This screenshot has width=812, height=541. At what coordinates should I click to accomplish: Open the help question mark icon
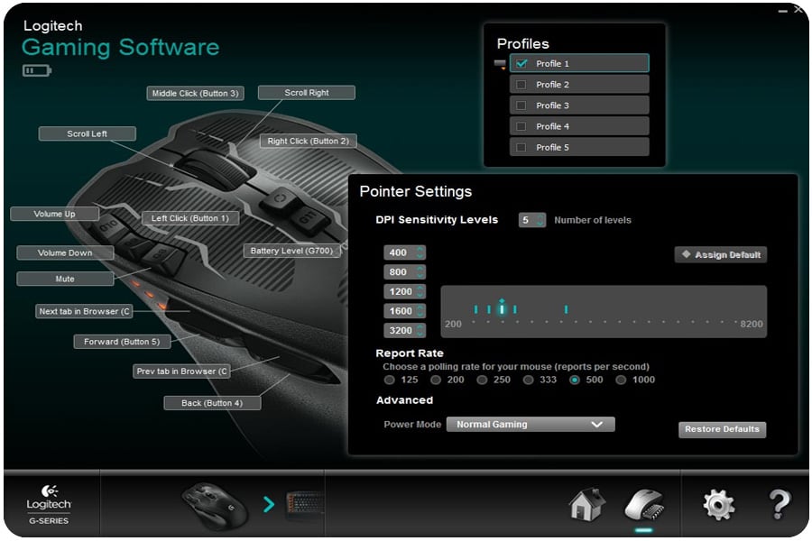click(x=780, y=504)
